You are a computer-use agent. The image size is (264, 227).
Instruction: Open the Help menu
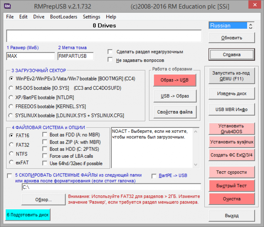tap(111, 17)
